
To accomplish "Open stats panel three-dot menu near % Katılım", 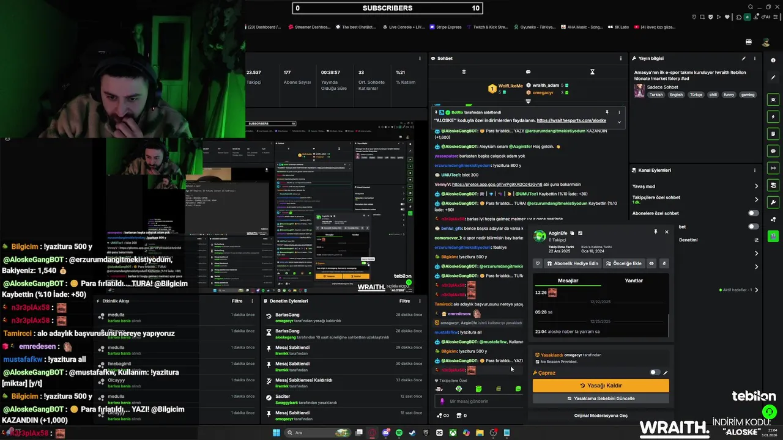I will click(x=420, y=59).
